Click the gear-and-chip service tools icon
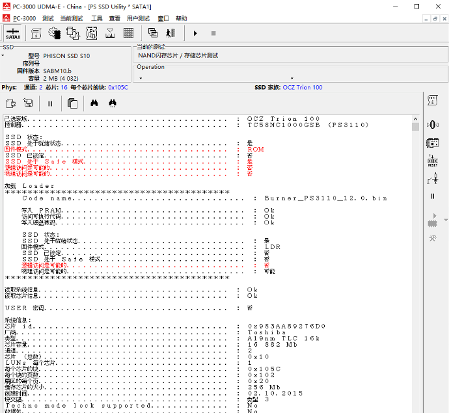 [55, 33]
